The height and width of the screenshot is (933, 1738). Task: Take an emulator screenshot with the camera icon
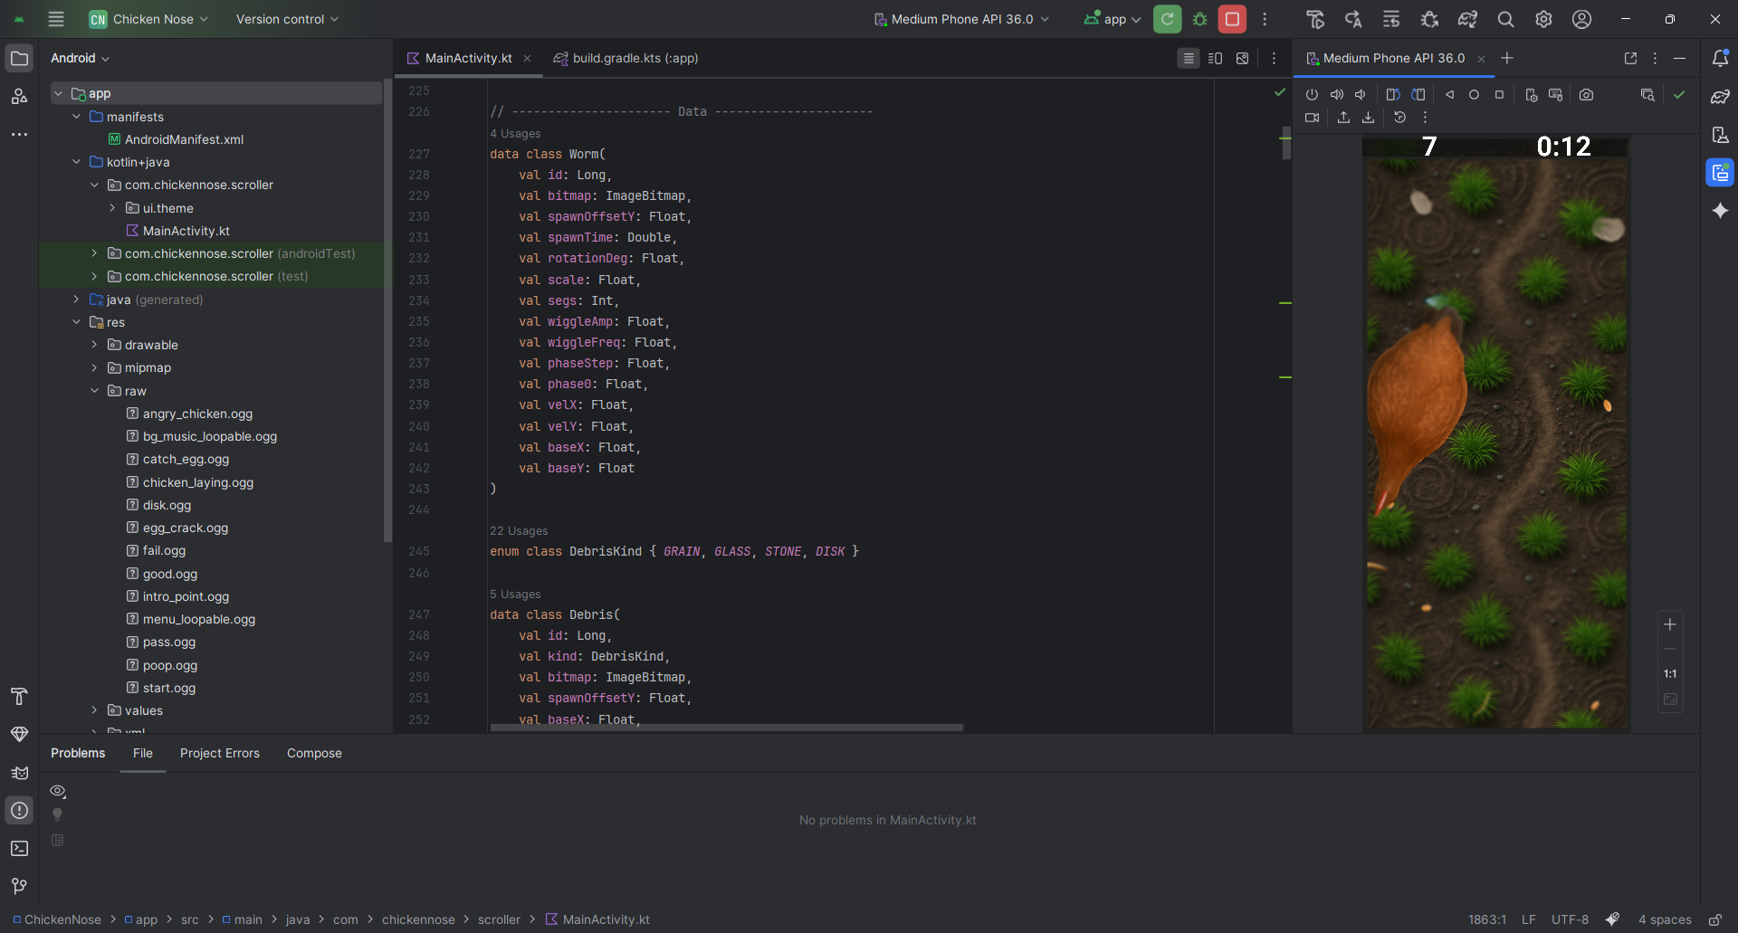pyautogui.click(x=1586, y=95)
